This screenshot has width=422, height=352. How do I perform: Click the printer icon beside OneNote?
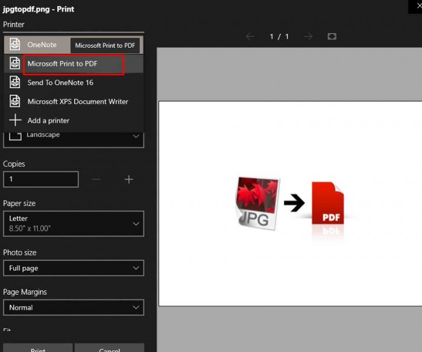click(15, 44)
